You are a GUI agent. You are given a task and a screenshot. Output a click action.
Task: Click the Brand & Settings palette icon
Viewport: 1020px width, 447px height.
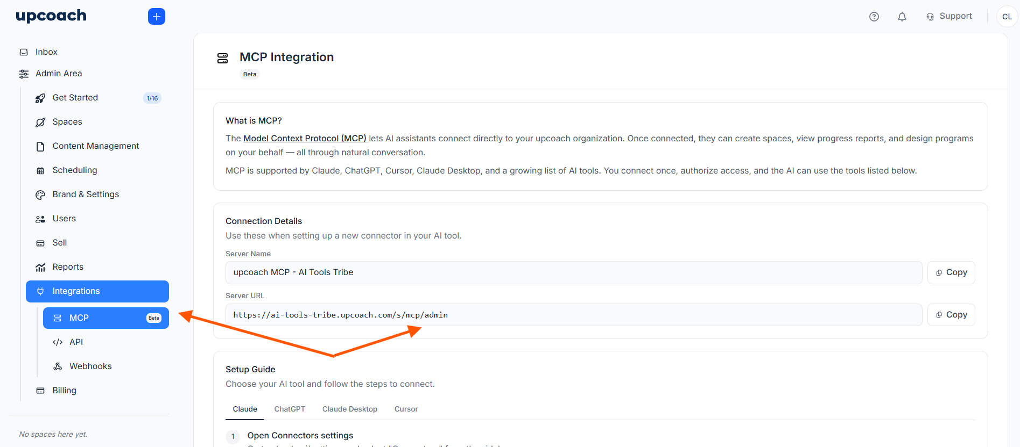pyautogui.click(x=40, y=194)
